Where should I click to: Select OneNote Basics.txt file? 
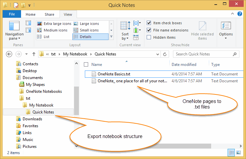pos(164,74)
